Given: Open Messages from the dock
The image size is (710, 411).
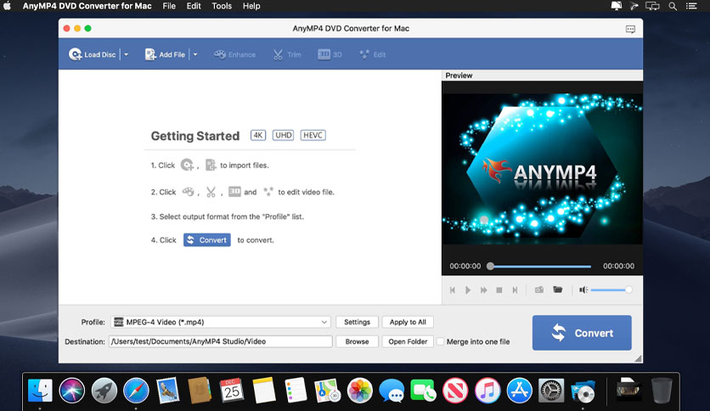Looking at the screenshot, I should tap(392, 390).
